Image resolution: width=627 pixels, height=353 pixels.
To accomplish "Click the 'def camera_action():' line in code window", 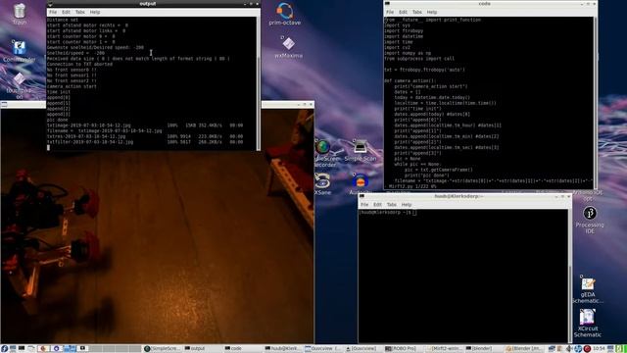I will click(410, 80).
